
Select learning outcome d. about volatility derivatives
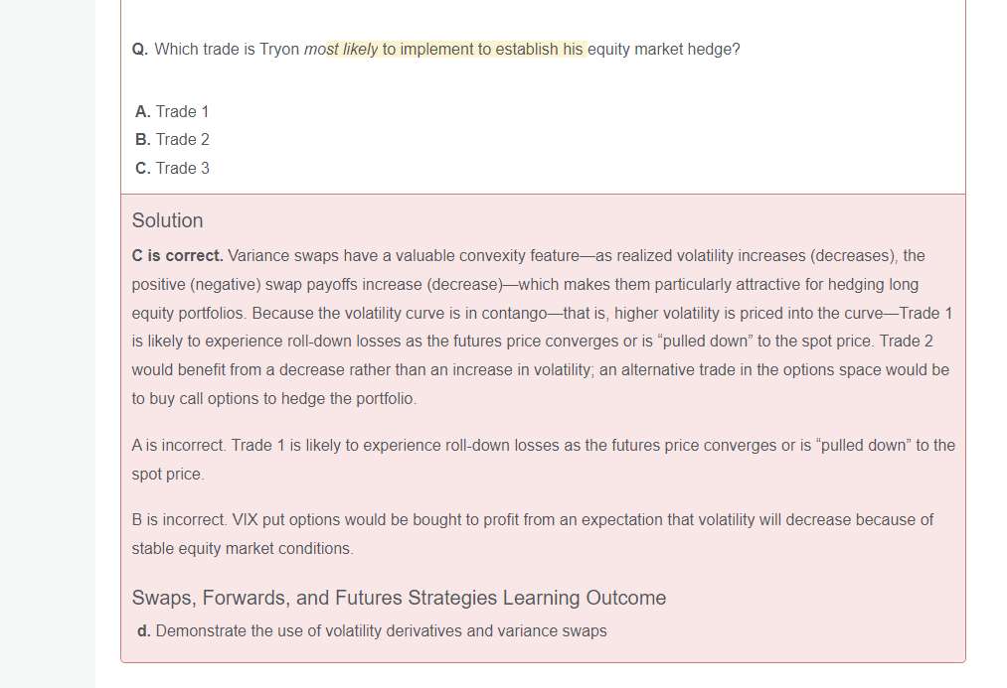372,630
